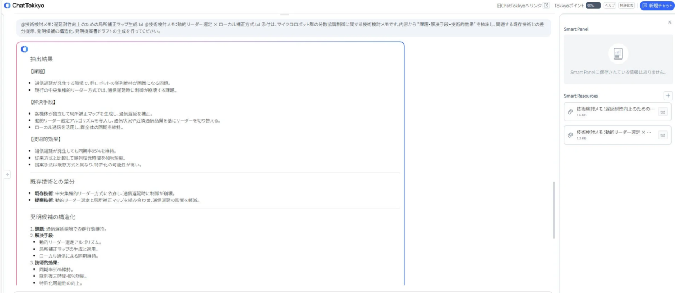Open the 旧ChatTokkyoへリンク external link icon

pos(546,6)
